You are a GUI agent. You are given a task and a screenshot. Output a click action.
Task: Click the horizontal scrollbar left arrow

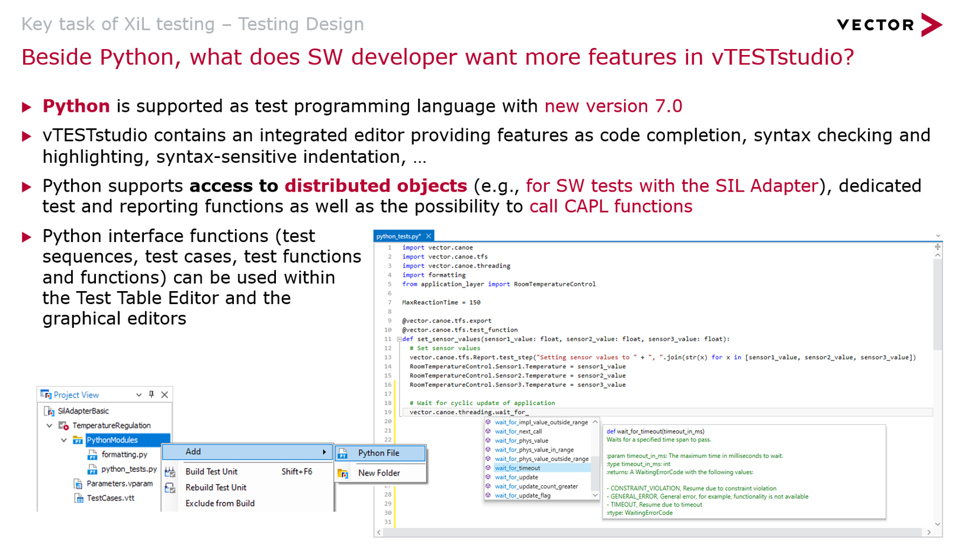pos(379,533)
